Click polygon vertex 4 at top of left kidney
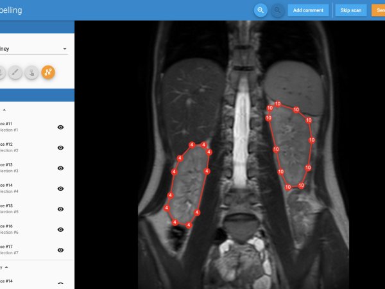 click(x=192, y=144)
